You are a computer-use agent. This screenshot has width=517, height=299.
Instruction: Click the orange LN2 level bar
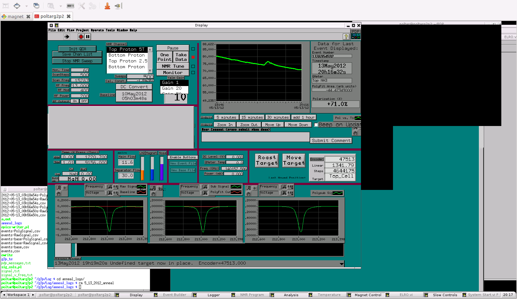click(x=142, y=168)
